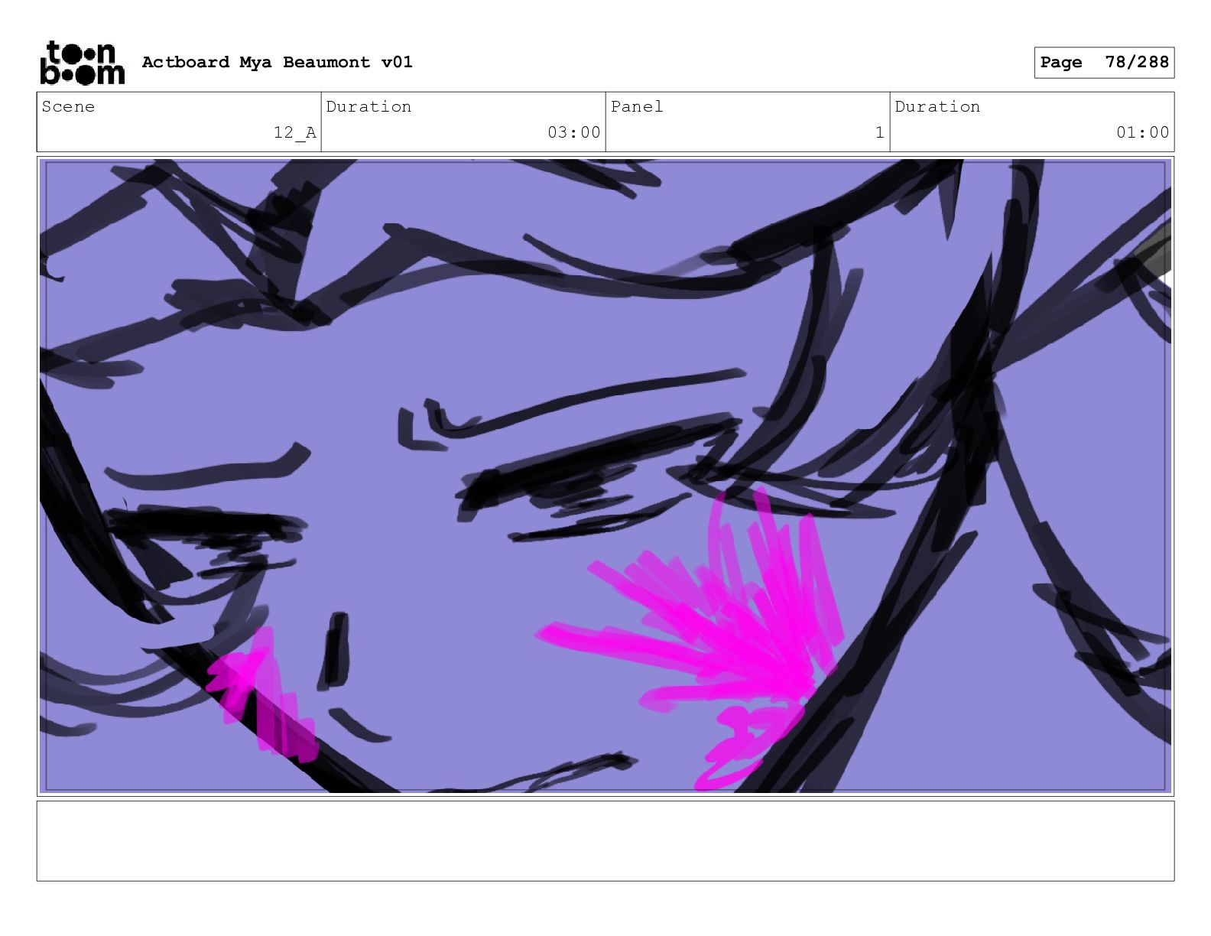This screenshot has width=1211, height=936.
Task: Select the title 'Actboard Mya Beaumont v01'
Action: (x=277, y=62)
